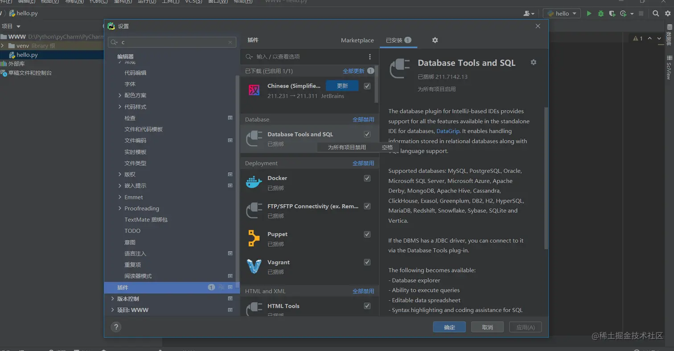This screenshot has height=351, width=674.
Task: Open TextMate 捆绑包 settings page
Action: coord(146,220)
